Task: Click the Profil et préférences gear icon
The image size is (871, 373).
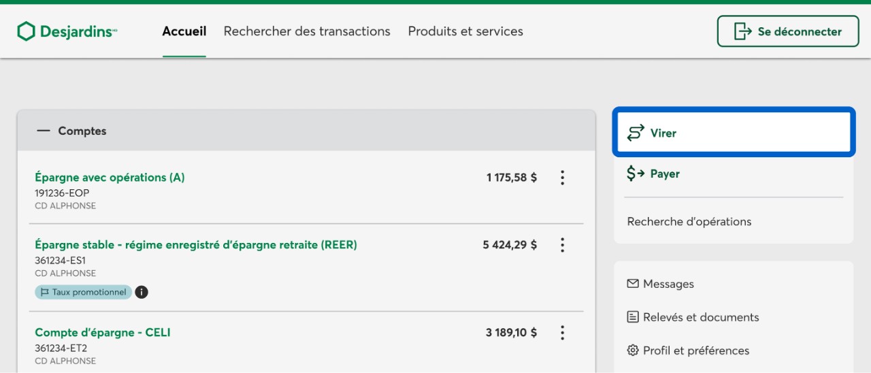Action: (633, 351)
